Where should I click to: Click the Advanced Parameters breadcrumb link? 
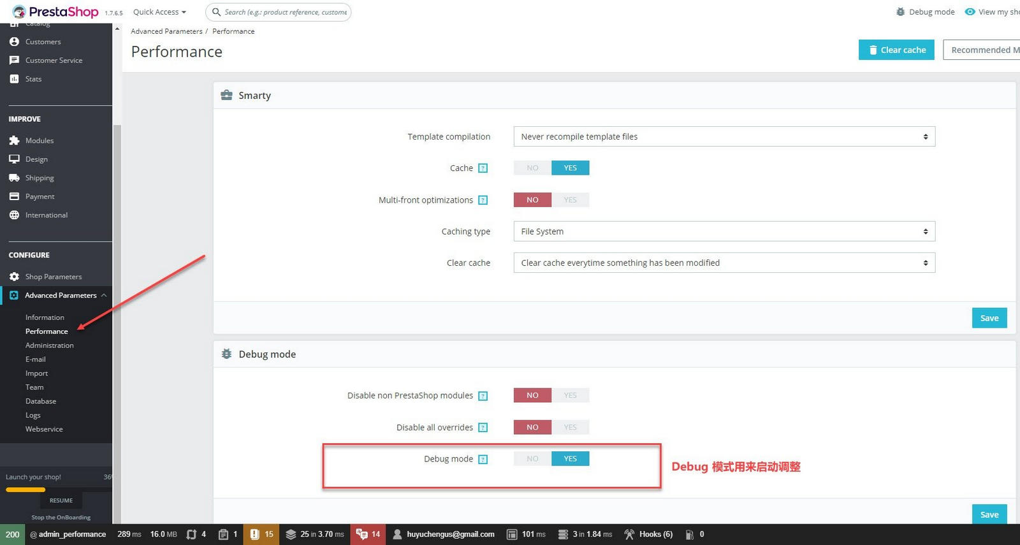[166, 31]
